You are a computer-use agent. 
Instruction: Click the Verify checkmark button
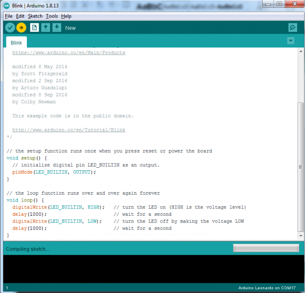click(x=10, y=28)
